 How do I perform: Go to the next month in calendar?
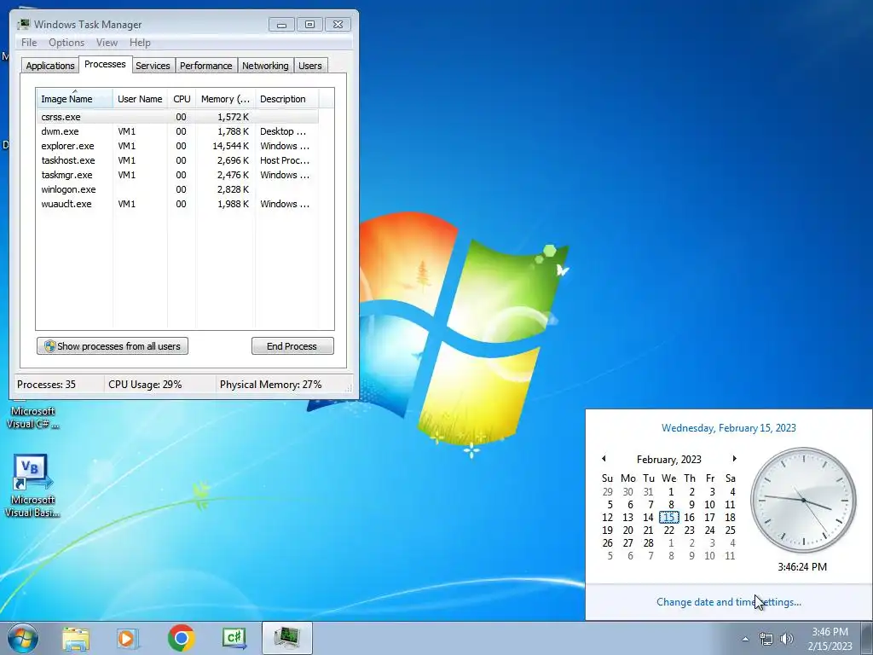734,459
